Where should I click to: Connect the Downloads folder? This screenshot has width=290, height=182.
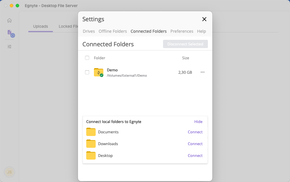195,144
